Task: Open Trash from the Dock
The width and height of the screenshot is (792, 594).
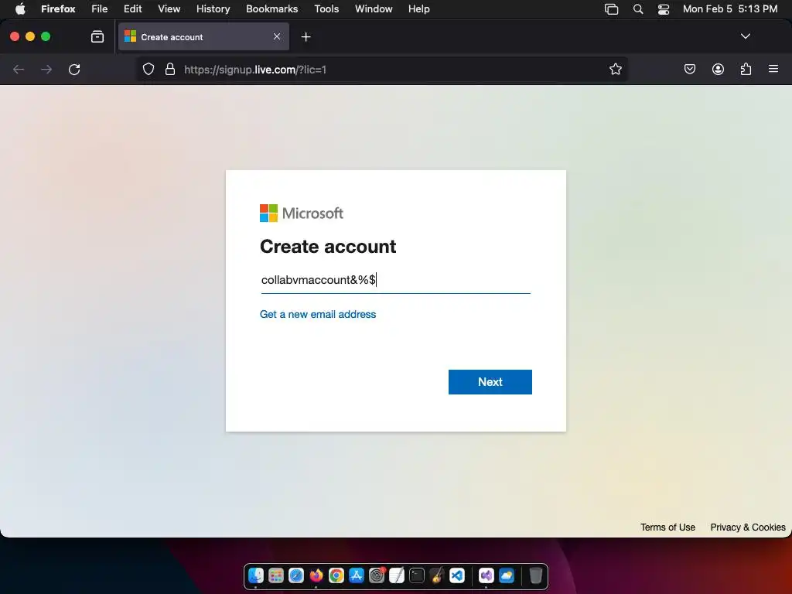Action: pos(535,575)
